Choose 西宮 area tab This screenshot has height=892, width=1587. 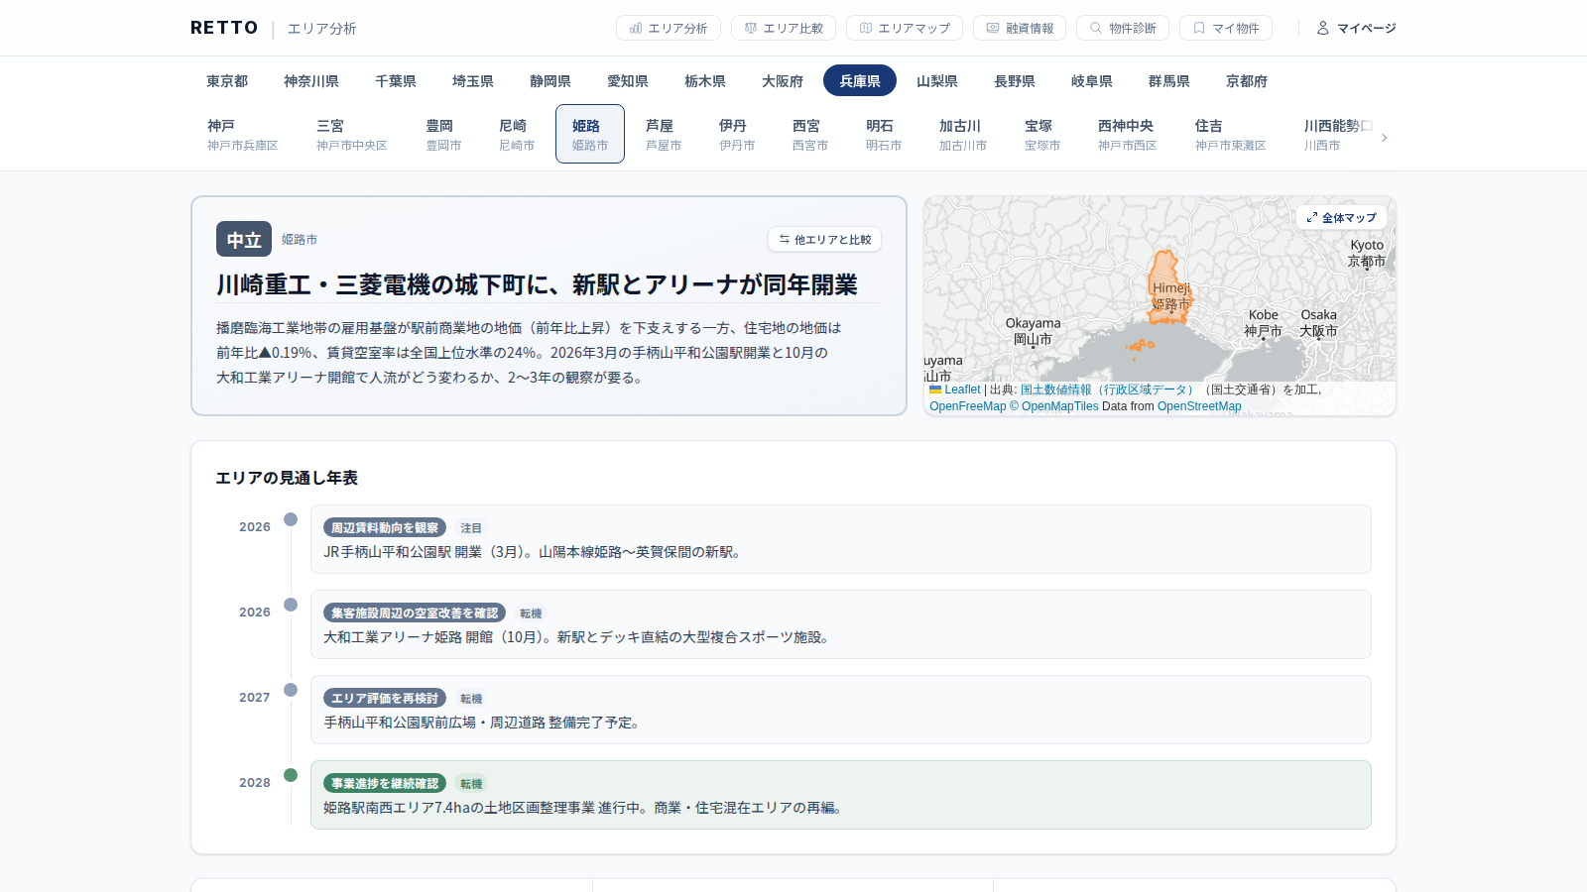click(810, 134)
